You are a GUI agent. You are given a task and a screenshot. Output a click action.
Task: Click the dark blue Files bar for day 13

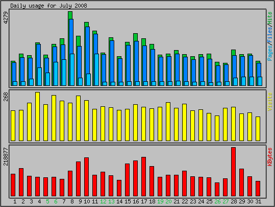(x=112, y=61)
